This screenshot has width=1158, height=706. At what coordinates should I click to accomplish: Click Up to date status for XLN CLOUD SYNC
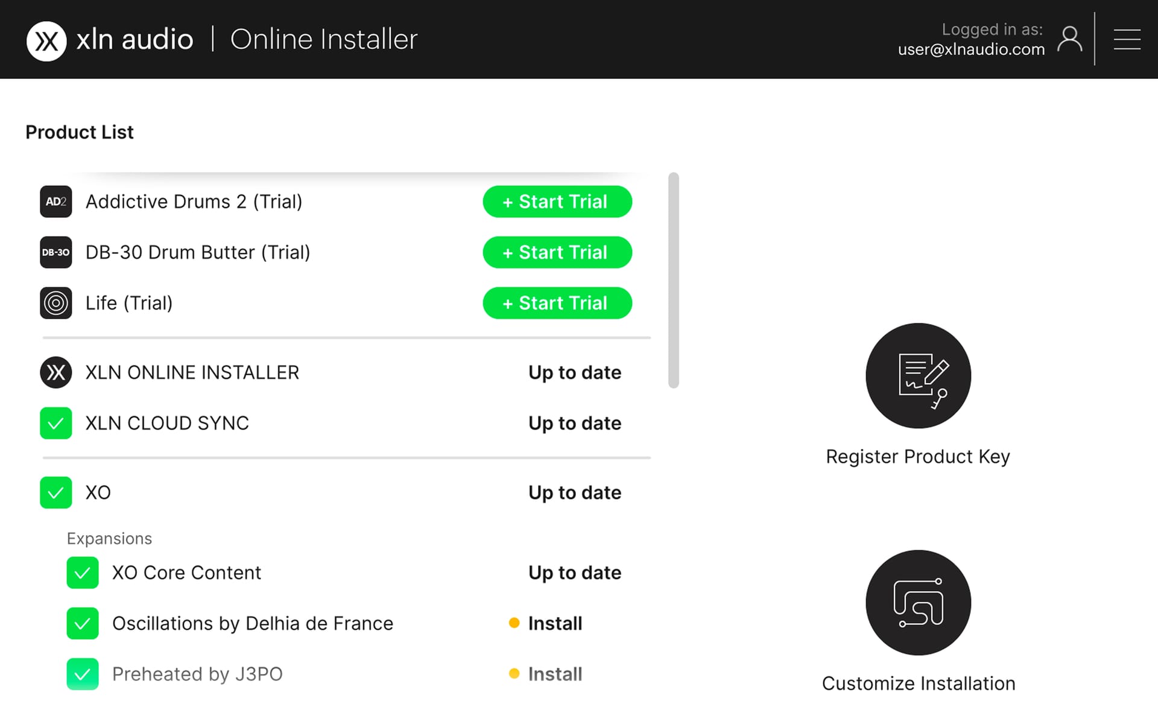pos(575,423)
